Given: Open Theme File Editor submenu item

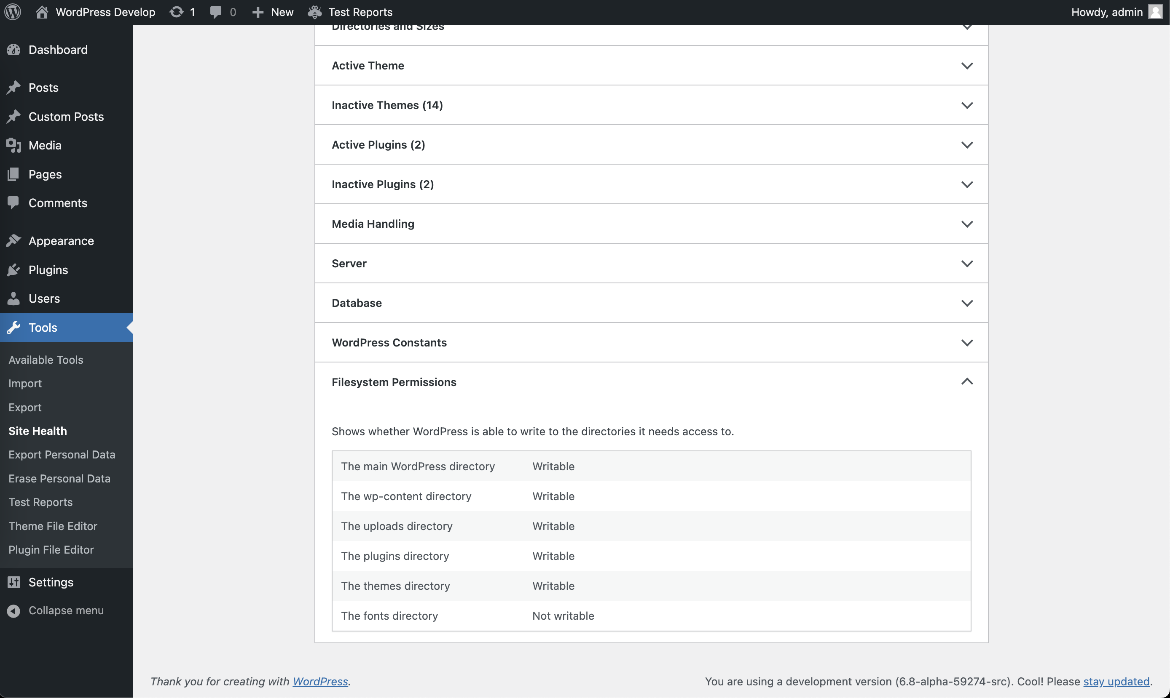Looking at the screenshot, I should [x=53, y=526].
